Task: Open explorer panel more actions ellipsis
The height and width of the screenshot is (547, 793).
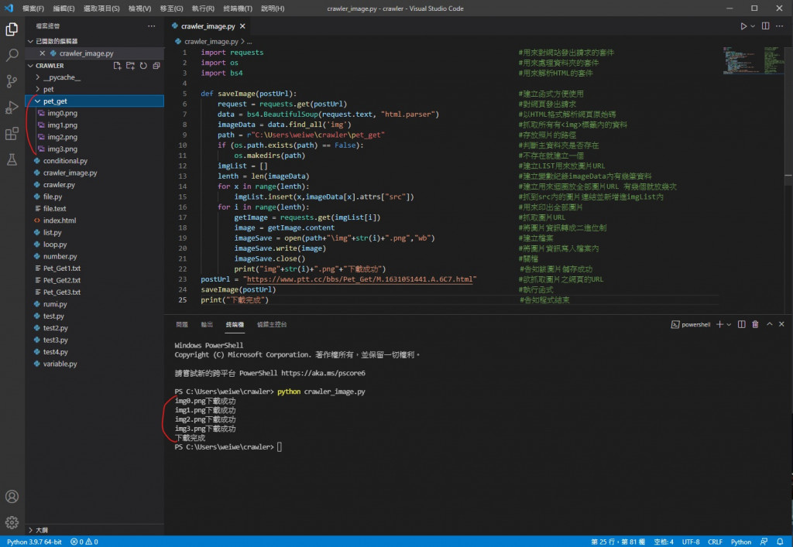Action: tap(151, 26)
